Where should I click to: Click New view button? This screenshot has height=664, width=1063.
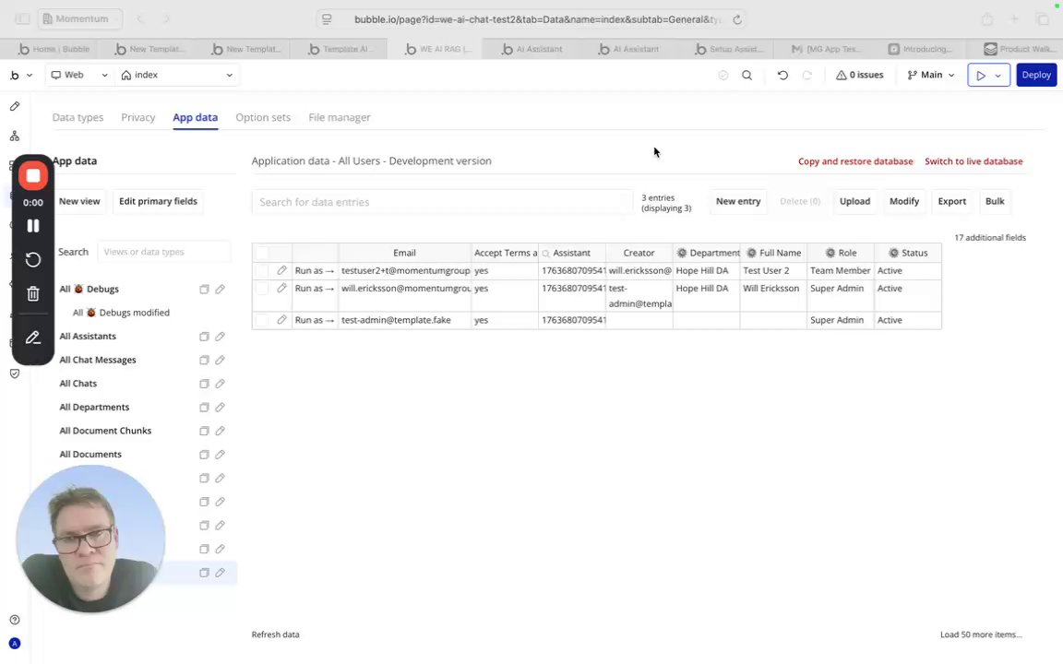[x=79, y=201]
